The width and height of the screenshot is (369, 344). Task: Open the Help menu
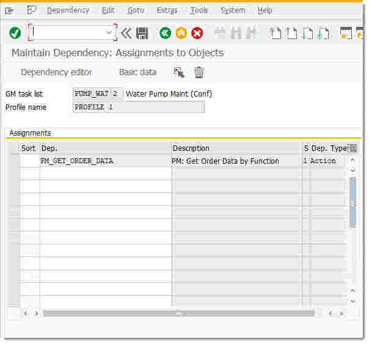point(265,10)
